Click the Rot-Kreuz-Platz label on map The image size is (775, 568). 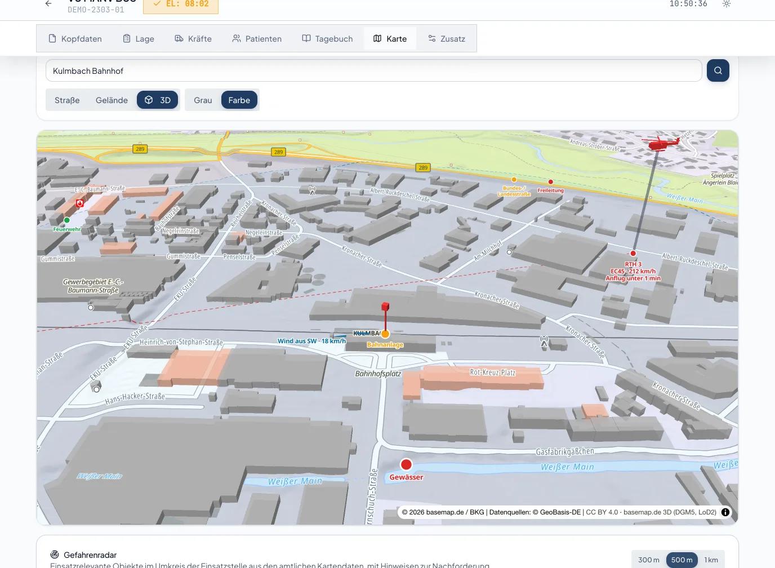pos(493,372)
